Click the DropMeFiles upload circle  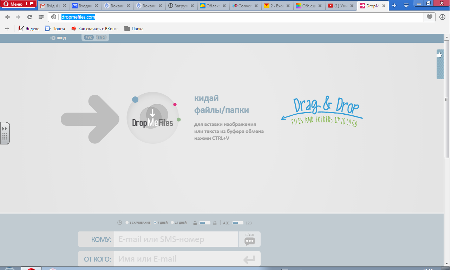[x=153, y=118]
